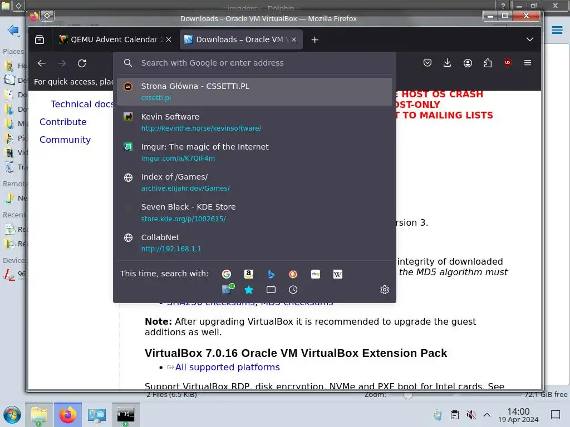This screenshot has width=570, height=427.
Task: Expand hidden system tray icons arrow
Action: tap(487, 415)
